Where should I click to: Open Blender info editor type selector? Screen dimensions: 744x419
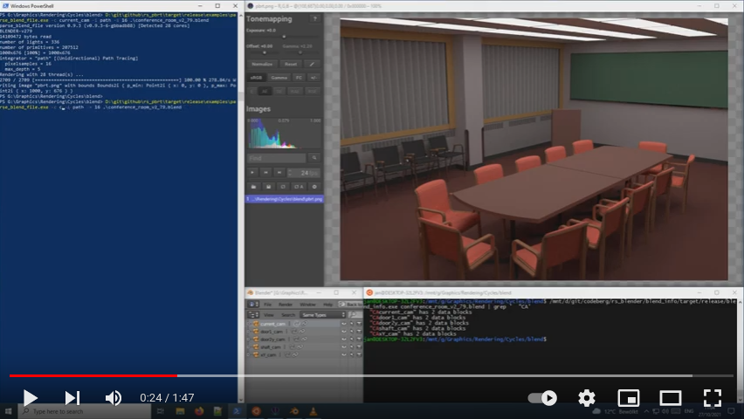[x=253, y=304]
